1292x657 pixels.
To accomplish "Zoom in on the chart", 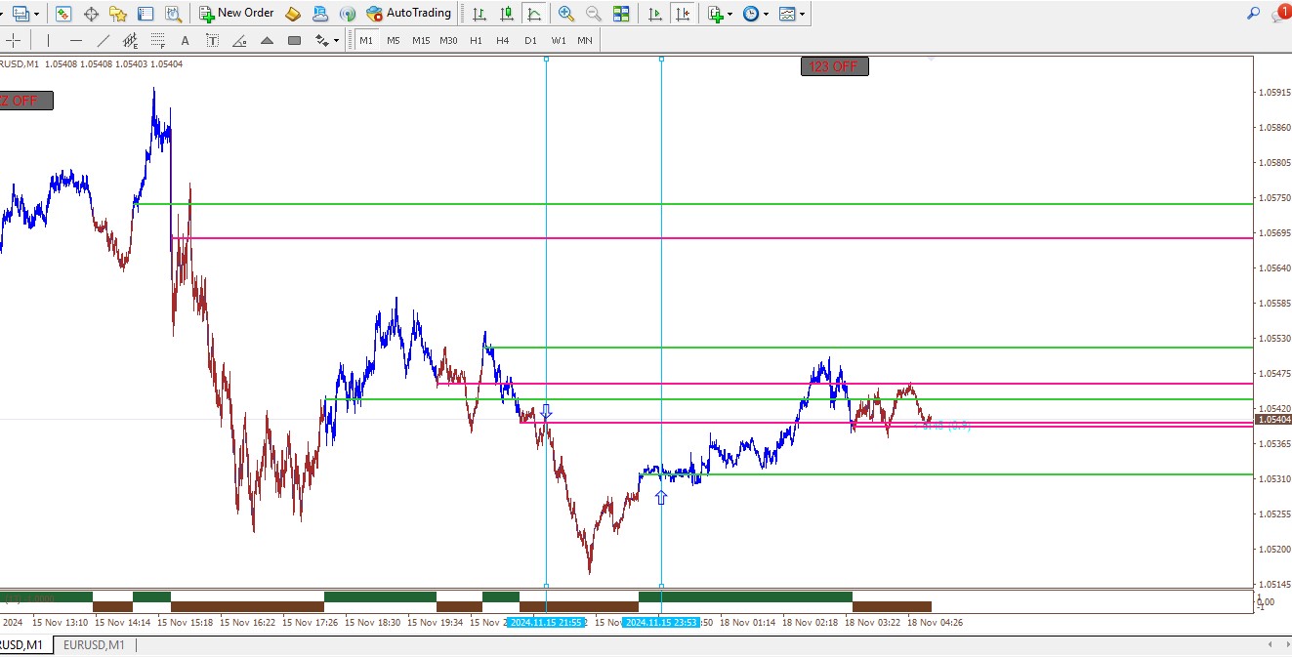I will [566, 14].
